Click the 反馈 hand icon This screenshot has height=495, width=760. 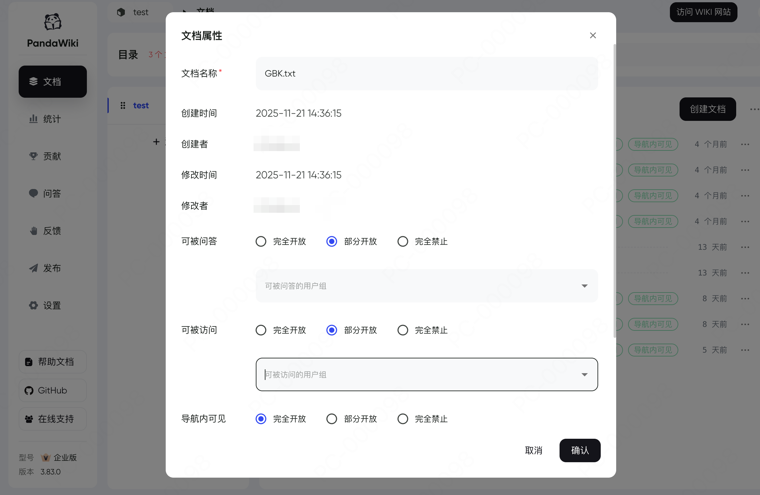pos(33,231)
